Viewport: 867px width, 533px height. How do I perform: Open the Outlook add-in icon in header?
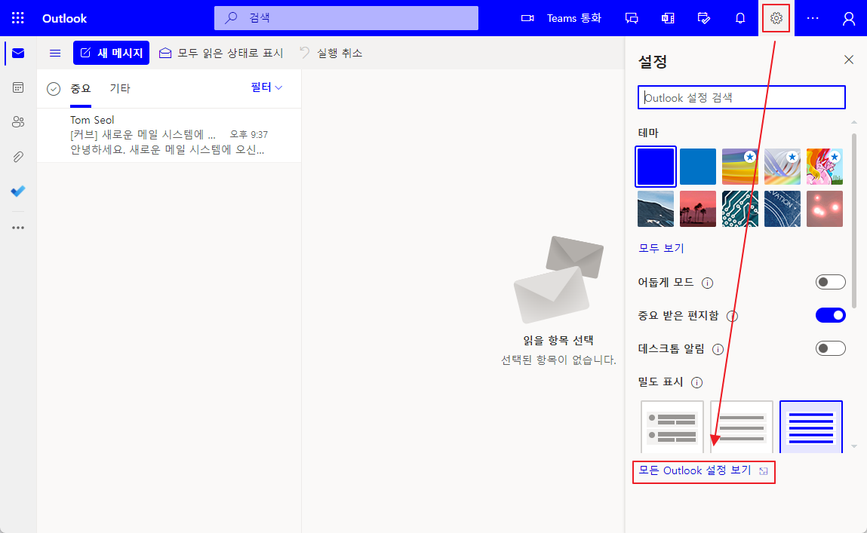click(x=668, y=18)
